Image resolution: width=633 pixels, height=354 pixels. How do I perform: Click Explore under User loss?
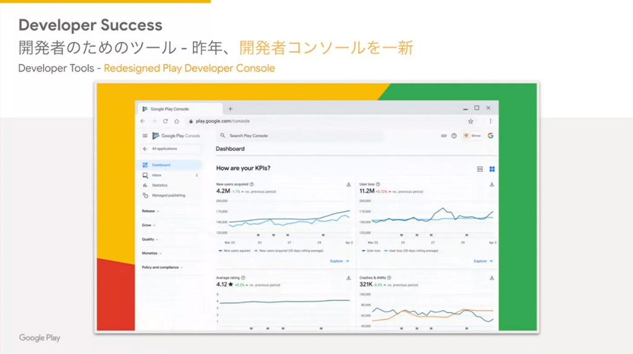pyautogui.click(x=483, y=261)
